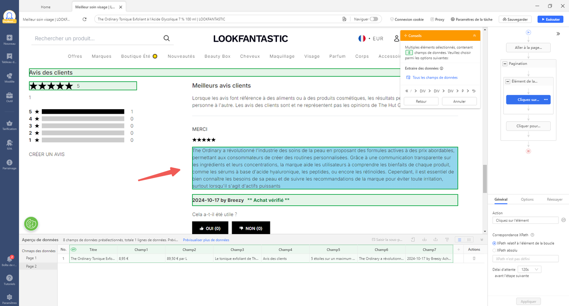Add a new field column with plus
This screenshot has height=306, width=569.
click(x=458, y=250)
